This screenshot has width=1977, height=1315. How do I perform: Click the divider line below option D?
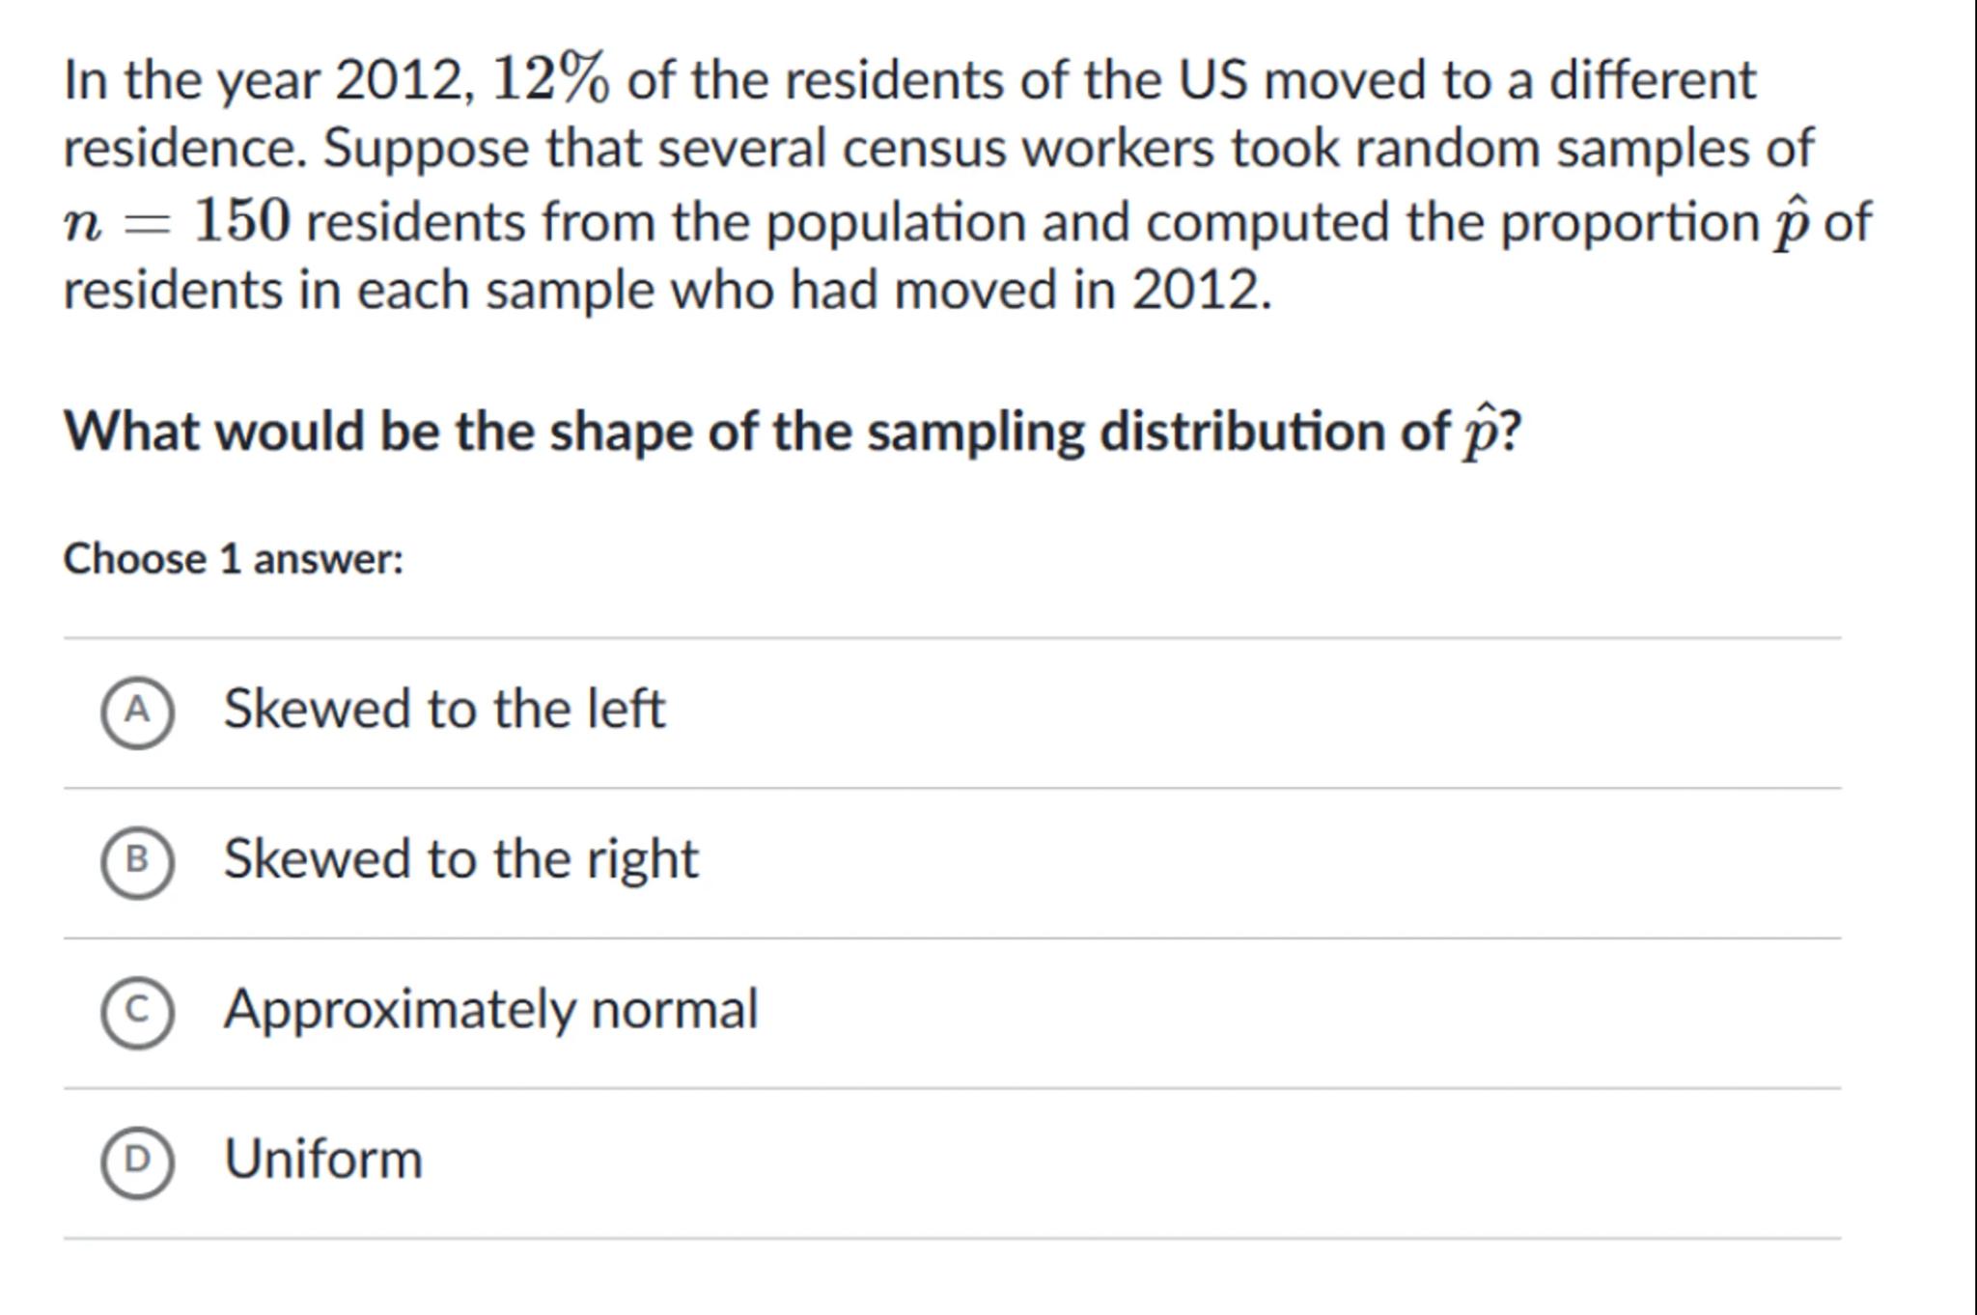click(952, 1238)
